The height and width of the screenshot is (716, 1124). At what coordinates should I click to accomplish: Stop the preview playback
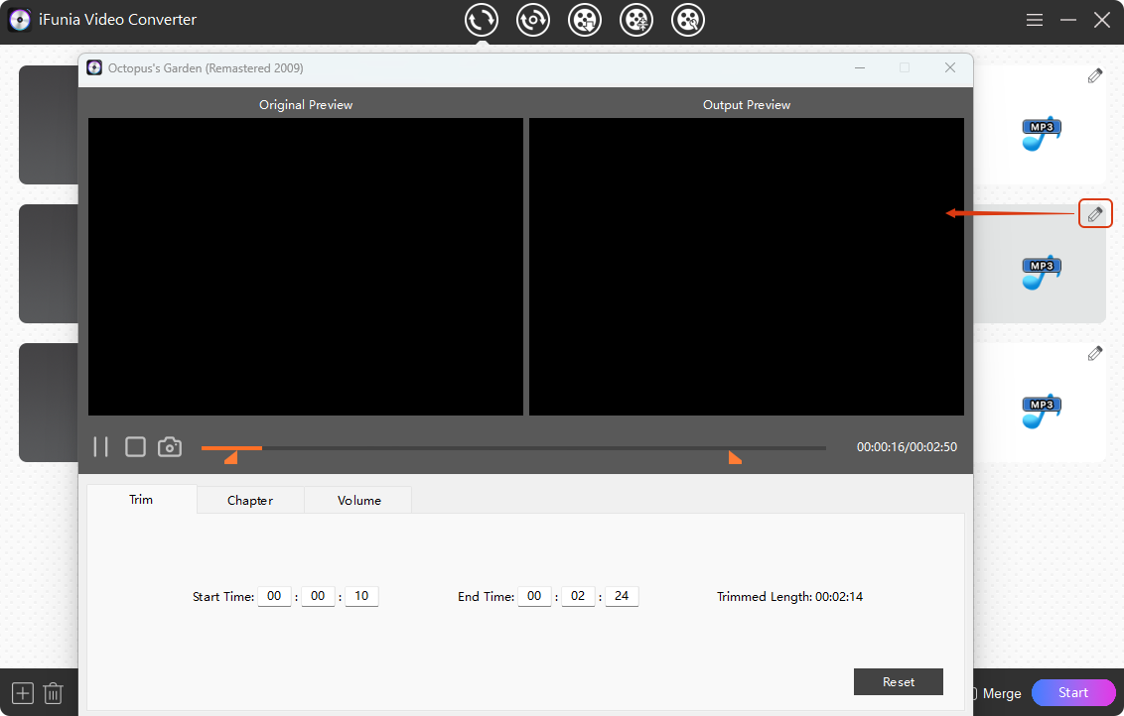pos(135,447)
